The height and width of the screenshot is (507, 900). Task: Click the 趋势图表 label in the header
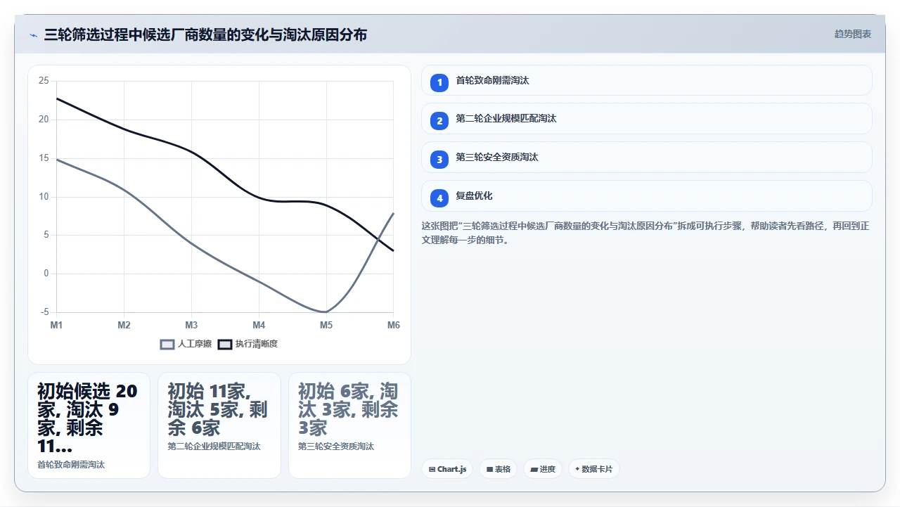(853, 34)
